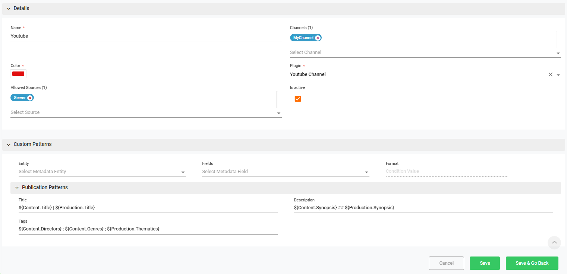Viewport: 567px width, 274px height.
Task: Click the Save & Go Back button
Action: pos(532,263)
